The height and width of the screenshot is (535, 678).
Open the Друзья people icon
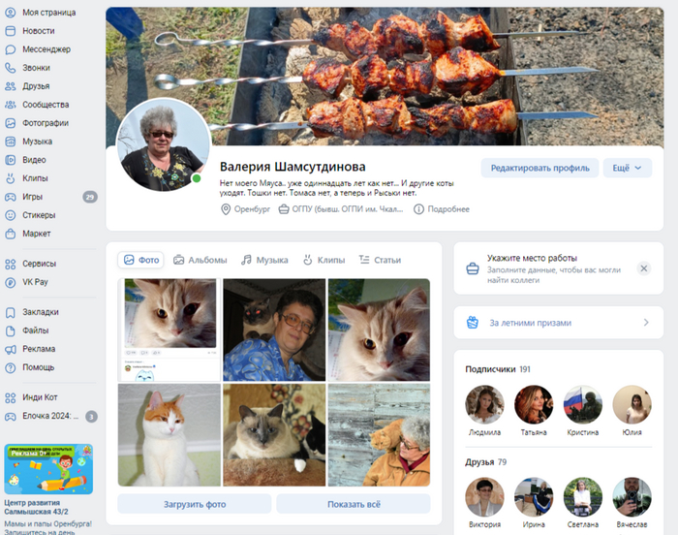11,86
